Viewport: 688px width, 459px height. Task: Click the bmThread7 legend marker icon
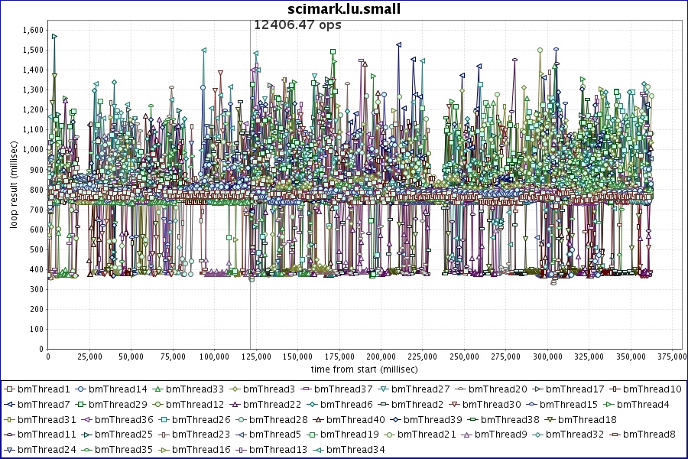pos(10,404)
